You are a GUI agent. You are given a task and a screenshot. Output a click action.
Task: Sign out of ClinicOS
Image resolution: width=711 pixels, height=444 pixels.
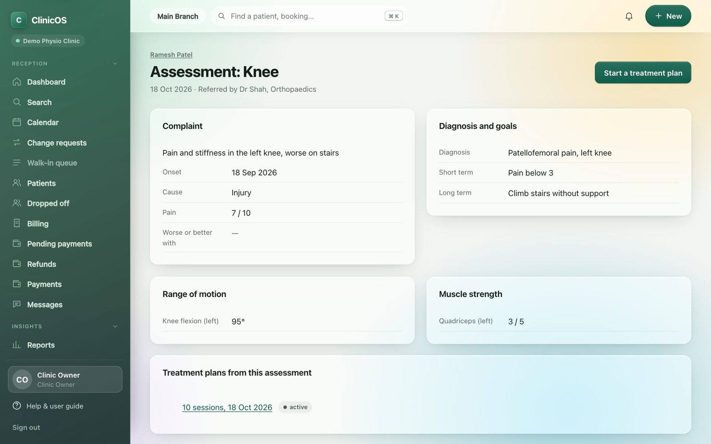[x=26, y=427]
